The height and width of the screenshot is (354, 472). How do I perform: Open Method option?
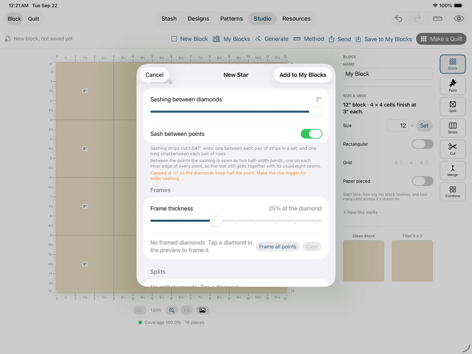tap(309, 39)
